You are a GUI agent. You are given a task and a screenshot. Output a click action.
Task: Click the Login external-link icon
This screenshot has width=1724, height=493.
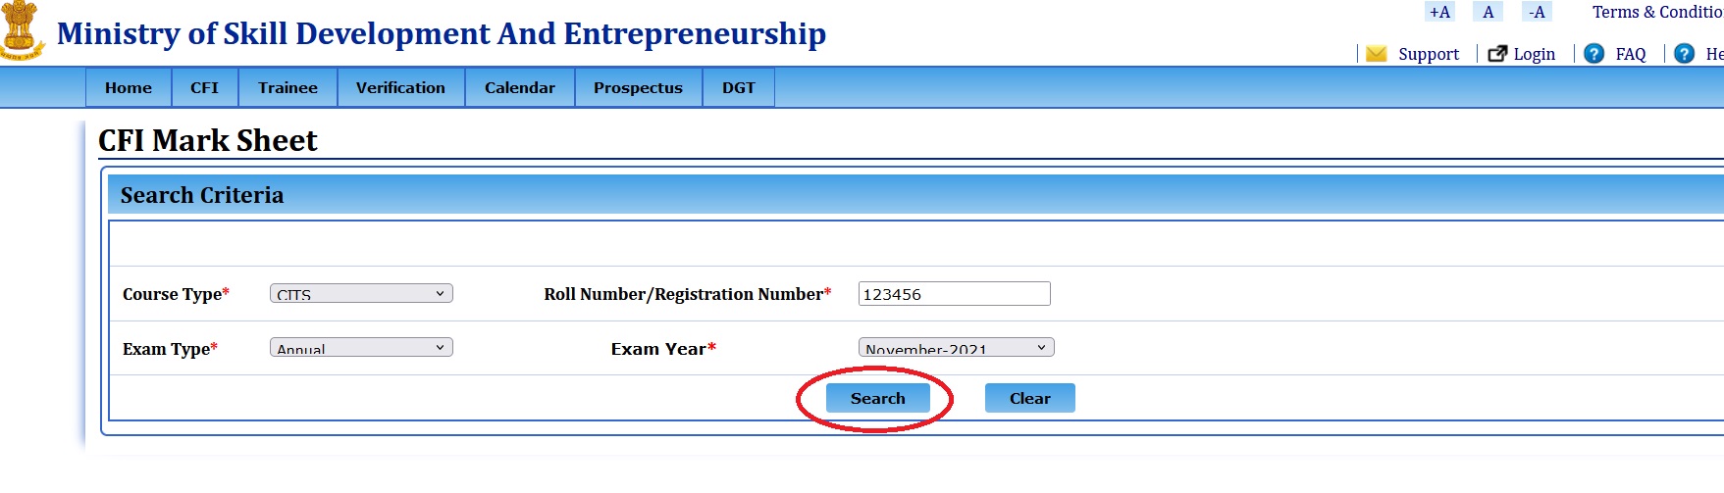[x=1497, y=54]
